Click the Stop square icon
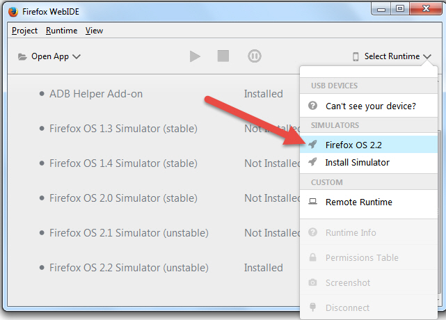 coord(223,56)
